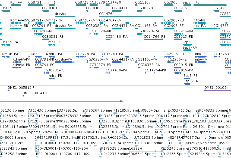Select the UT01338.3prime EST label
The height and width of the screenshot is (158, 231).
[x=149, y=143]
